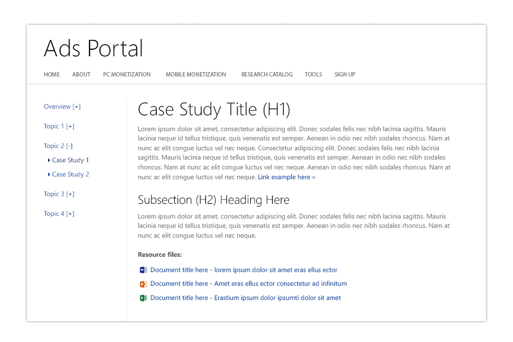Click the Word document icon in resource files

tap(143, 270)
